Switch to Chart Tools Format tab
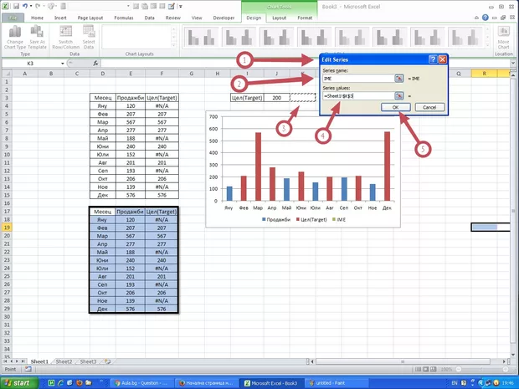The image size is (519, 389). pos(305,18)
